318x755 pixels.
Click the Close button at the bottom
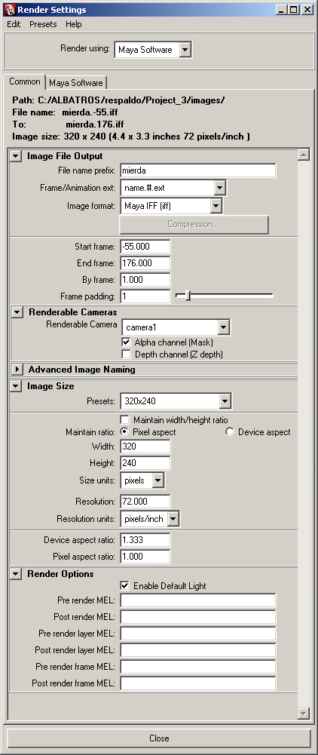pos(159,738)
